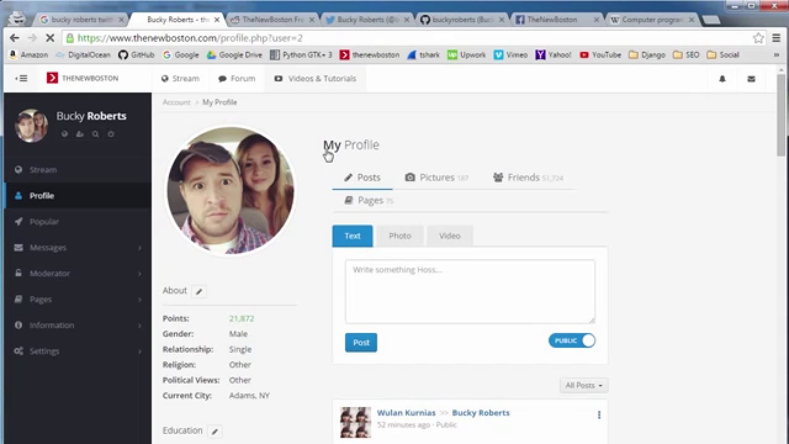Image resolution: width=789 pixels, height=444 pixels.
Task: Expand the Moderator sidebar menu
Action: pos(78,273)
